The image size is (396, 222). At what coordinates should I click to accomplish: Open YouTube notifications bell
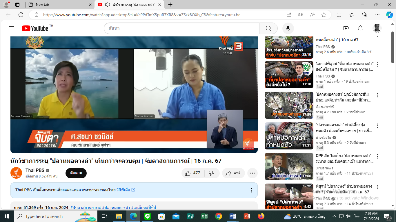pyautogui.click(x=360, y=28)
